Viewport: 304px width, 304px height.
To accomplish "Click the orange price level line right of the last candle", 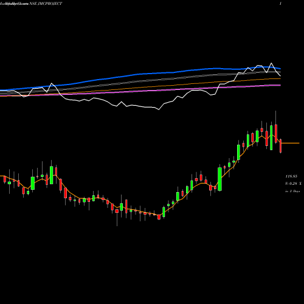I will point(291,143).
